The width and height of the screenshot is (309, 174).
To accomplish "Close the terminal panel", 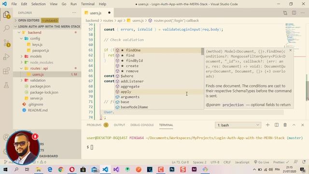I will [303, 125].
